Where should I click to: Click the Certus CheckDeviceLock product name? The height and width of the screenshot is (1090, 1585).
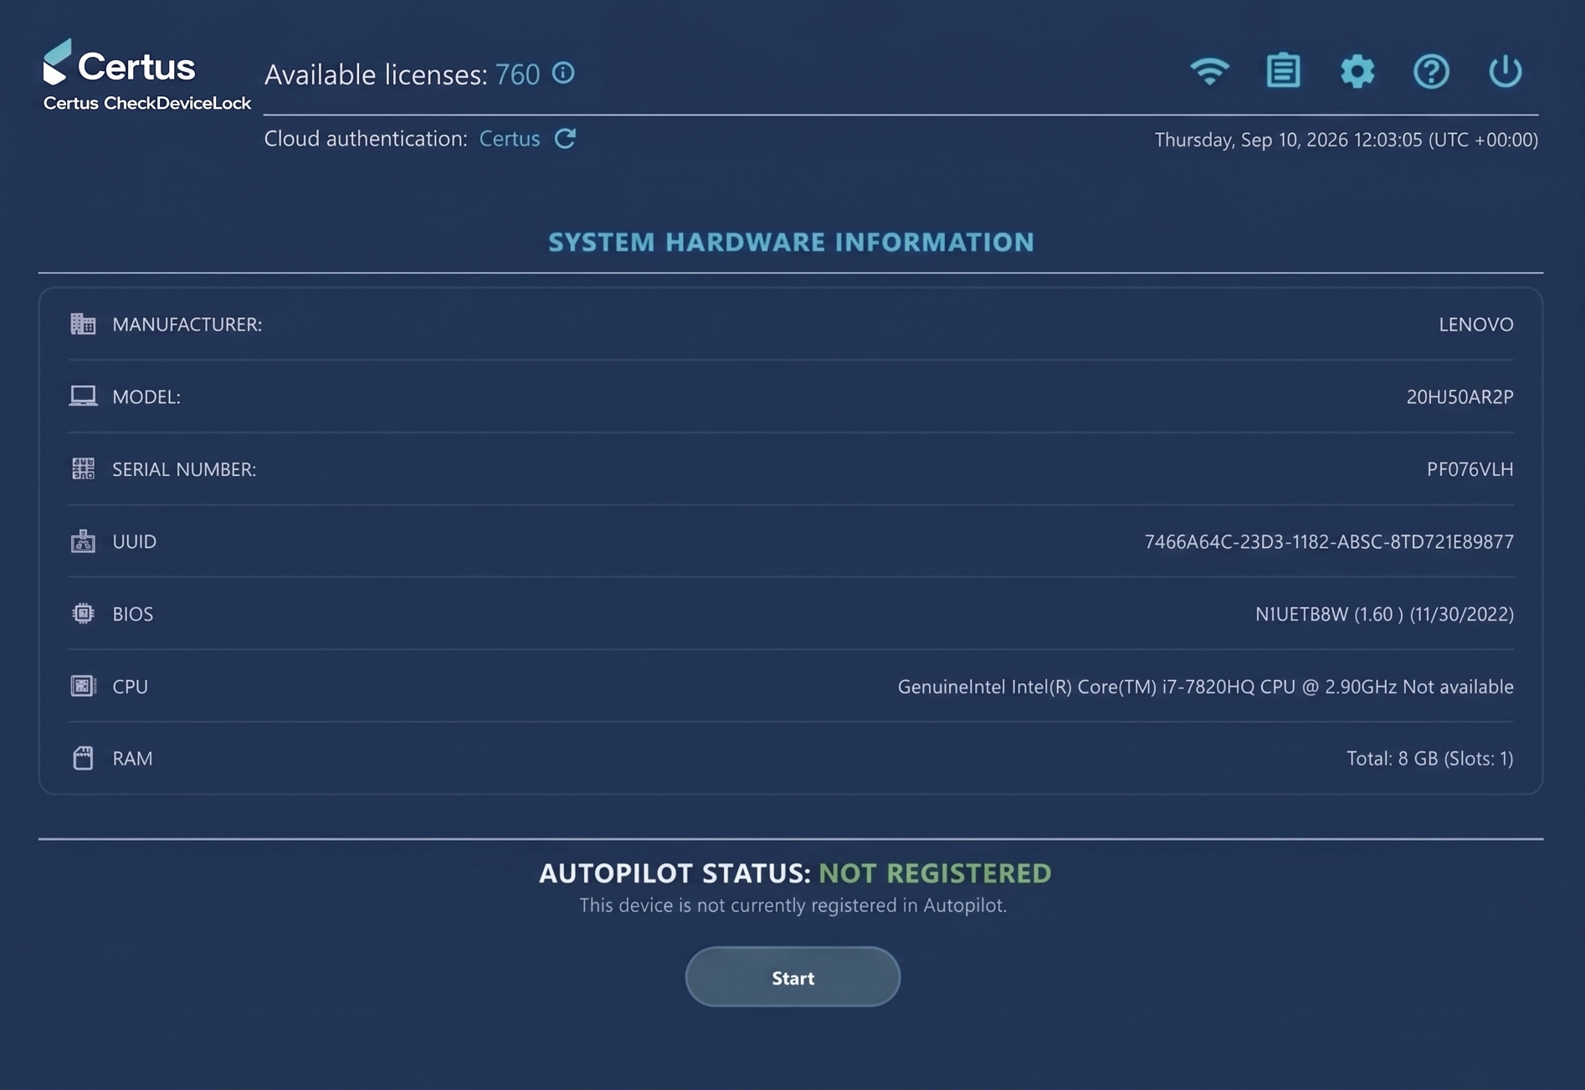(x=147, y=103)
